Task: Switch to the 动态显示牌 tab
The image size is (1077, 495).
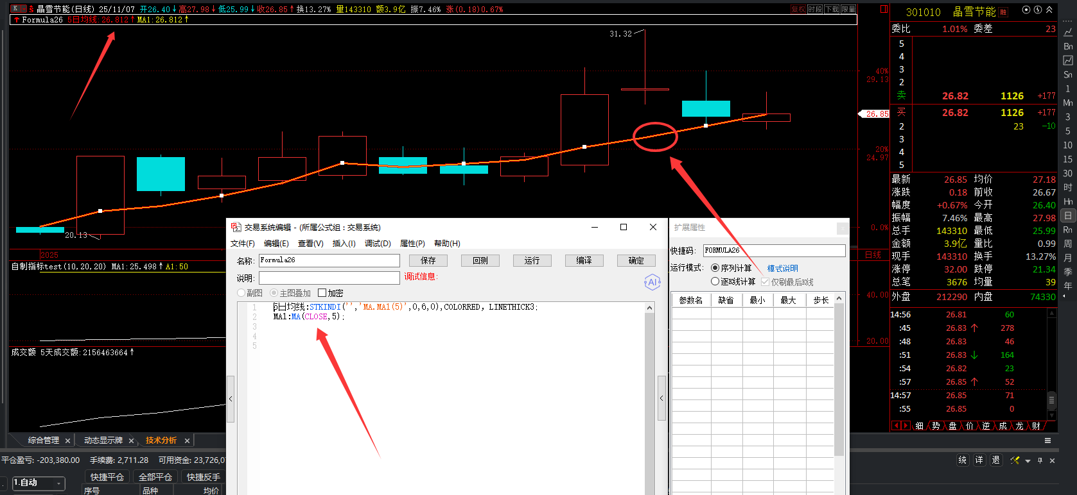Action: [x=103, y=440]
